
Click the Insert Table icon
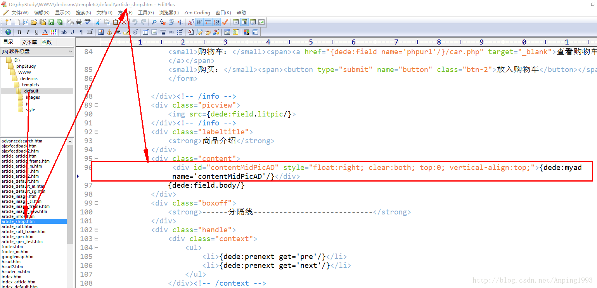tap(145, 32)
